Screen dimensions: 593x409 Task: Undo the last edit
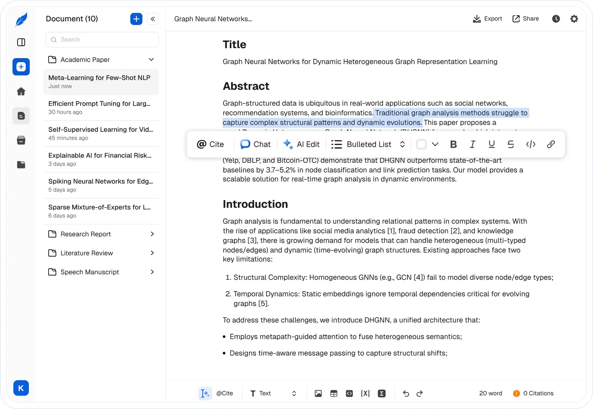pyautogui.click(x=406, y=393)
